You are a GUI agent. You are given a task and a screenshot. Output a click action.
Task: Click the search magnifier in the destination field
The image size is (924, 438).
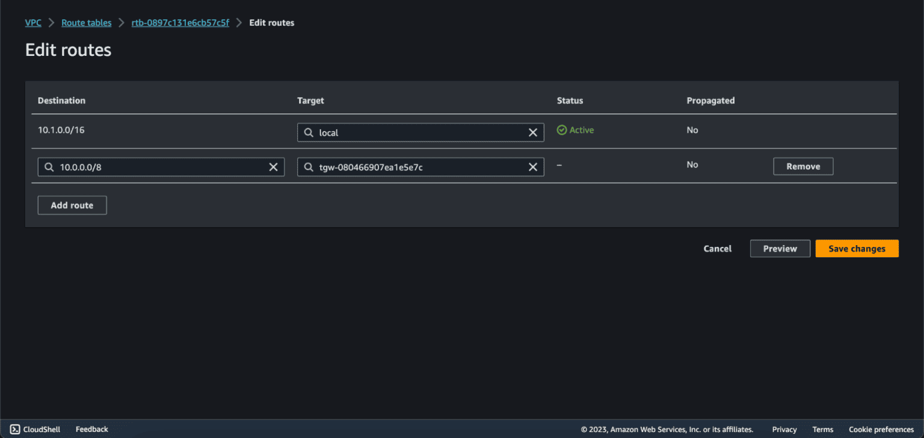click(x=49, y=166)
